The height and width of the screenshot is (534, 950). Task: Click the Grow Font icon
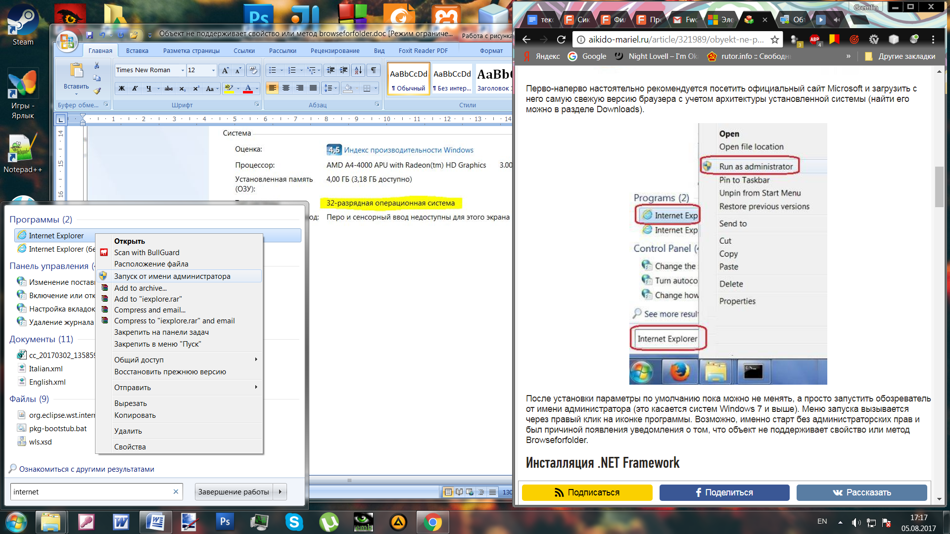click(225, 70)
